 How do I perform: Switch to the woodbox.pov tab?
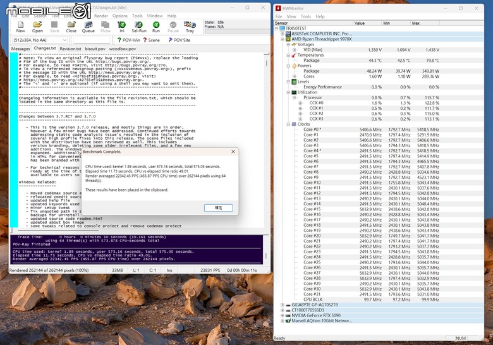coord(123,49)
